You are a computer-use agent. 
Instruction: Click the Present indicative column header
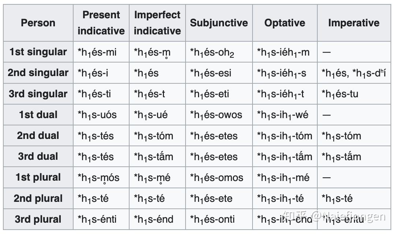[x=101, y=23]
